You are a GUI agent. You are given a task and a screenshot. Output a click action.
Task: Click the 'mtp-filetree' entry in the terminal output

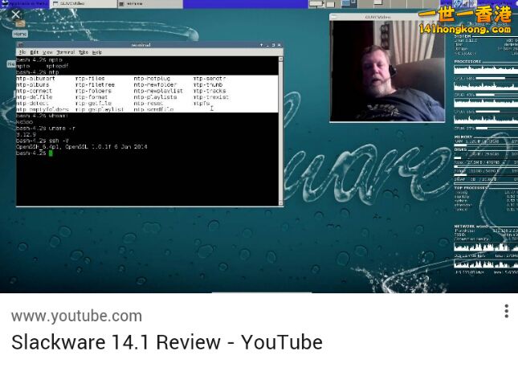click(x=95, y=84)
